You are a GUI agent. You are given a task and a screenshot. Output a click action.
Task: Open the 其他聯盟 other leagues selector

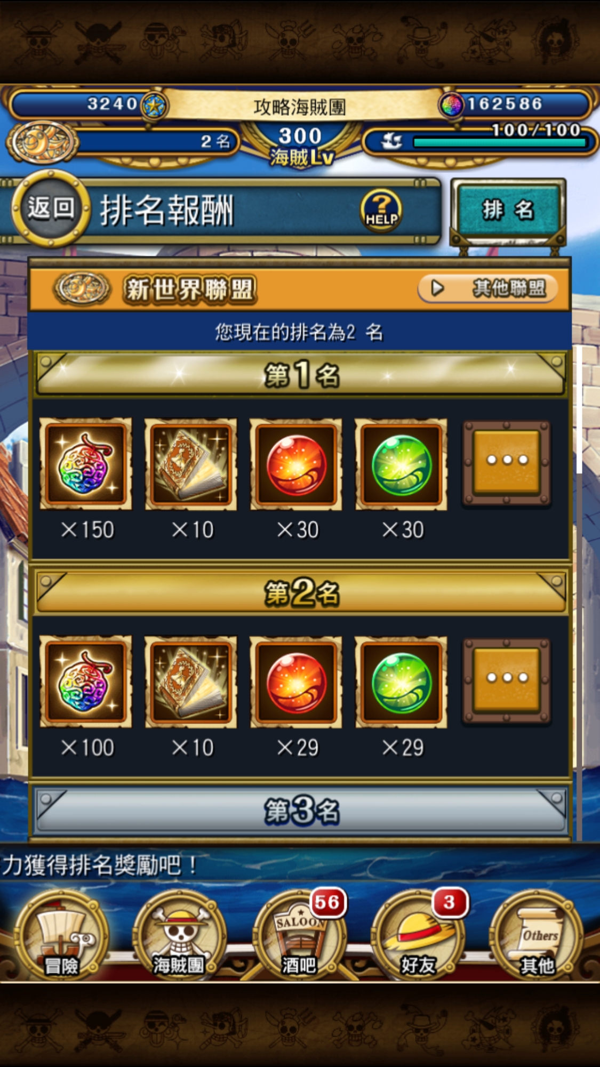coord(487,288)
